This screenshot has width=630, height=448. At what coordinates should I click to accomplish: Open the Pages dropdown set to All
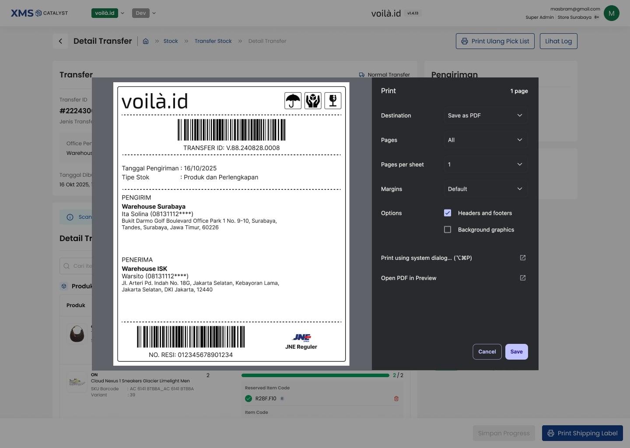tap(485, 140)
